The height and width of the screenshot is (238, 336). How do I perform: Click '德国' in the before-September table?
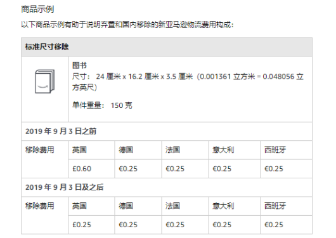point(126,150)
